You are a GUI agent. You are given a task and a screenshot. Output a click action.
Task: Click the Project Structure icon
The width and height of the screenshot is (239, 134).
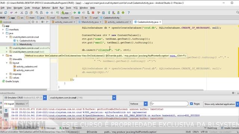(103, 13)
